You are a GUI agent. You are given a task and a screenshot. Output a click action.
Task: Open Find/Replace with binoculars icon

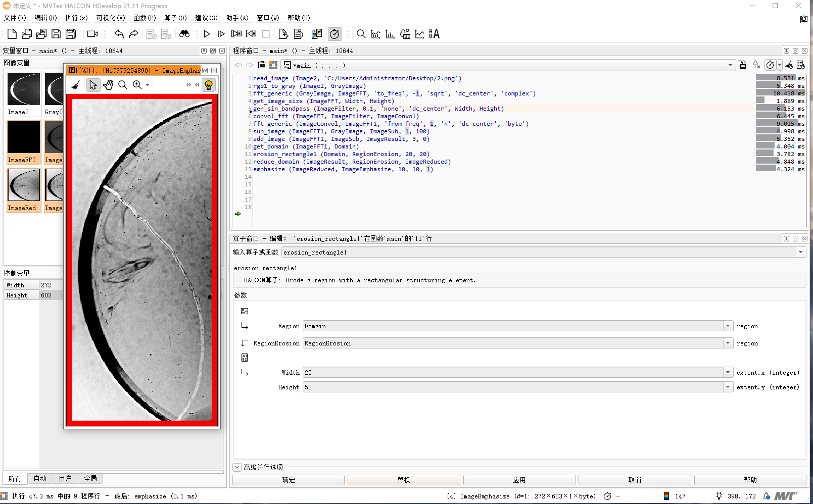pyautogui.click(x=184, y=34)
